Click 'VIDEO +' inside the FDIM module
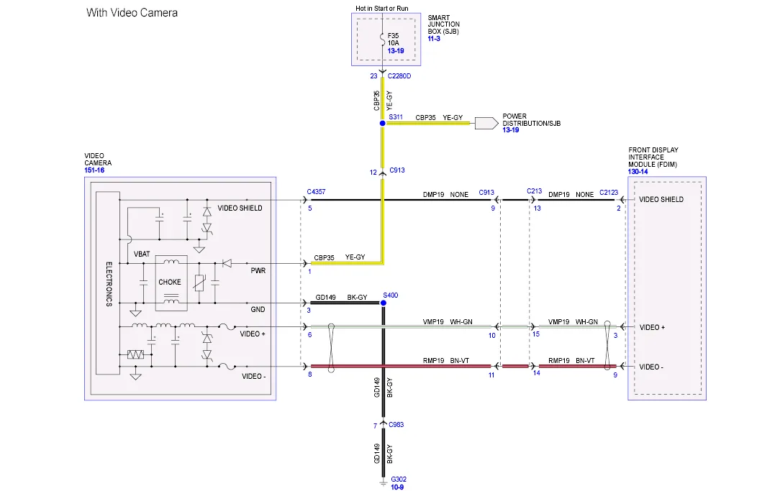Image resolution: width=762 pixels, height=491 pixels. coord(652,327)
